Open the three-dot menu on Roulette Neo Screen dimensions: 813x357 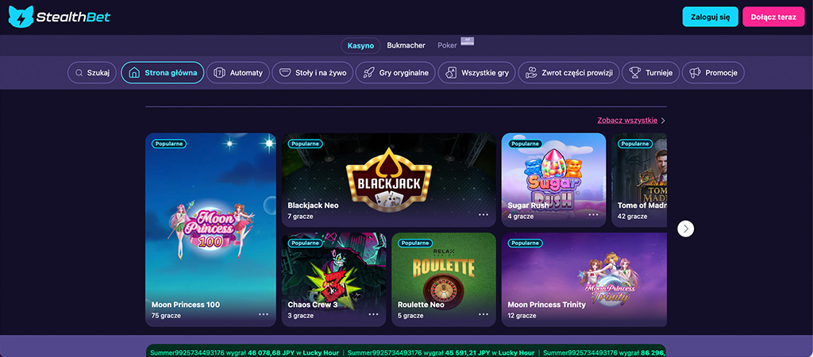(x=484, y=314)
